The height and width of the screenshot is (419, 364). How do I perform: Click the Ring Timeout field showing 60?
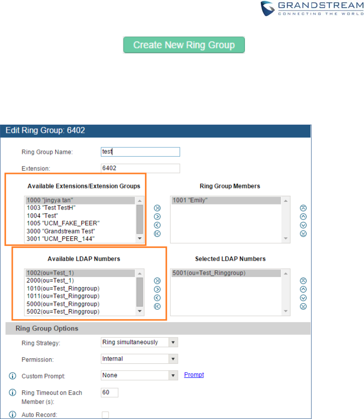pyautogui.click(x=109, y=393)
